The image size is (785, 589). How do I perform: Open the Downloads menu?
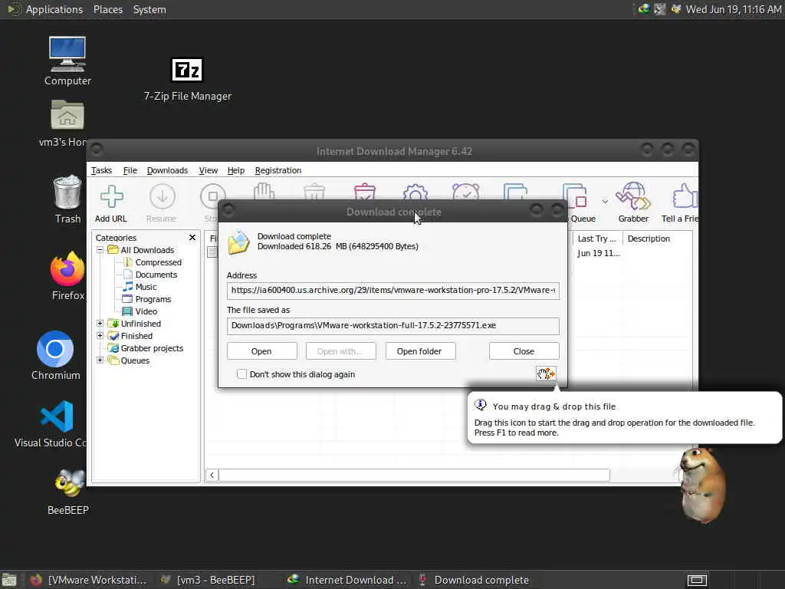(x=167, y=170)
